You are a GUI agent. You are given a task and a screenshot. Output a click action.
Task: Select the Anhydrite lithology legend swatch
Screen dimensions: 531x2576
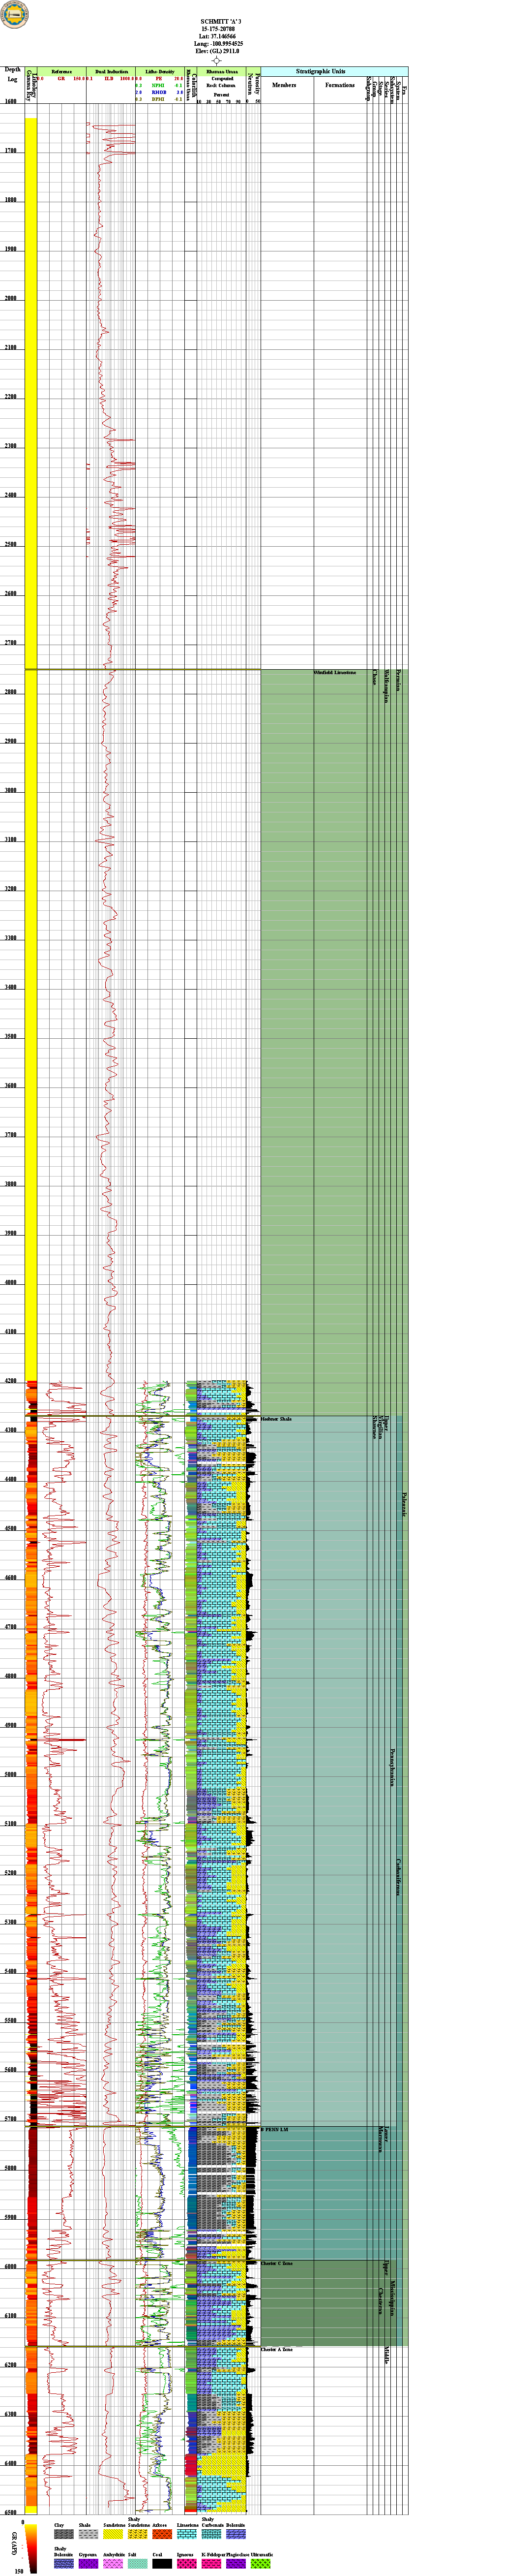(112, 2563)
